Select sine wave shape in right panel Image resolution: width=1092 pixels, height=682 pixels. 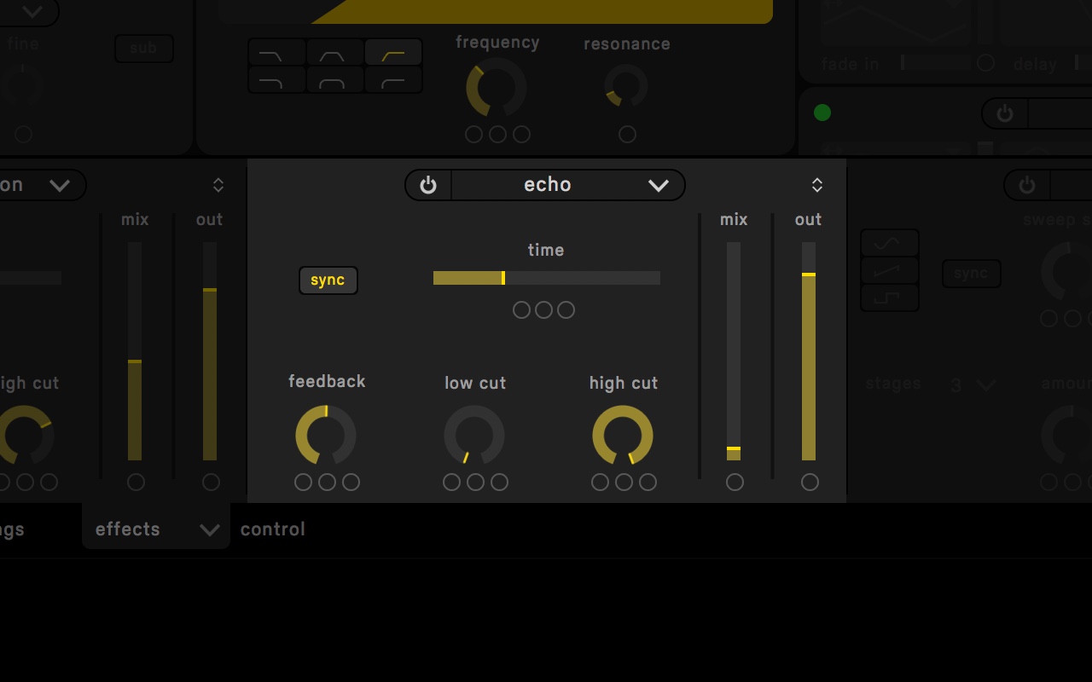[x=890, y=243]
